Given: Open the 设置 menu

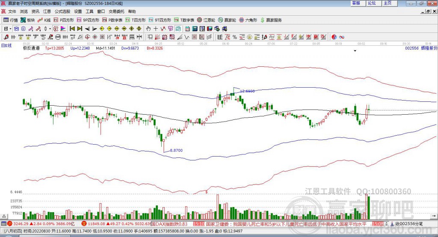Looking at the screenshot, I should coord(78,12).
